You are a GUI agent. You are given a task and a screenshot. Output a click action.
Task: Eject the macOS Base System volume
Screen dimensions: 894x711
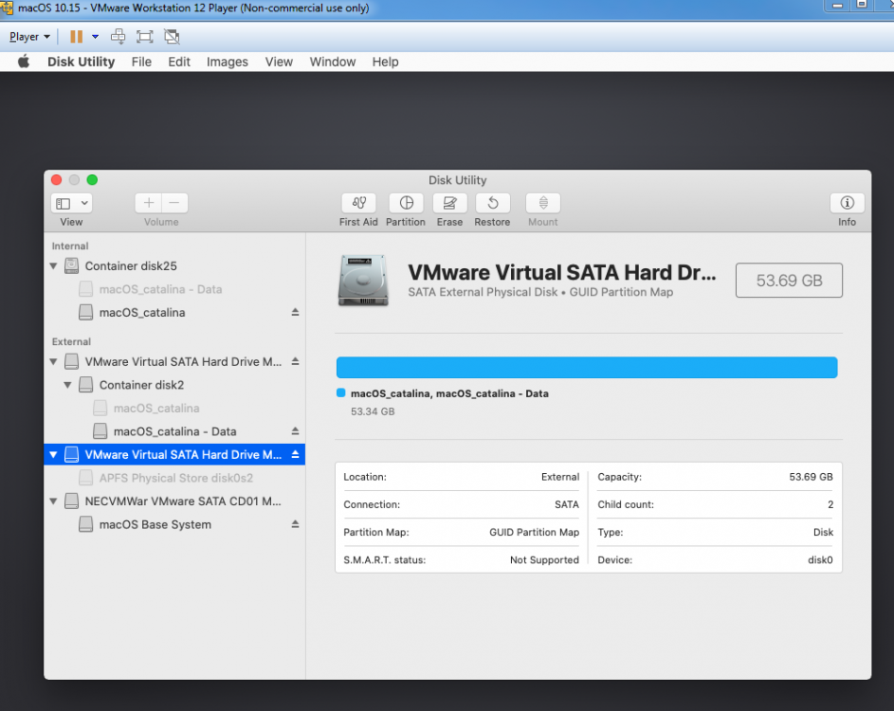point(296,524)
